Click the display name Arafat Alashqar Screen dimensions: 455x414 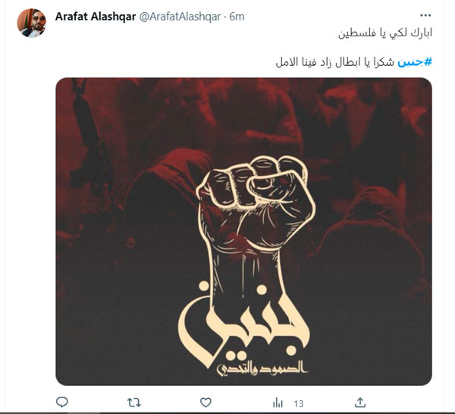tap(96, 17)
